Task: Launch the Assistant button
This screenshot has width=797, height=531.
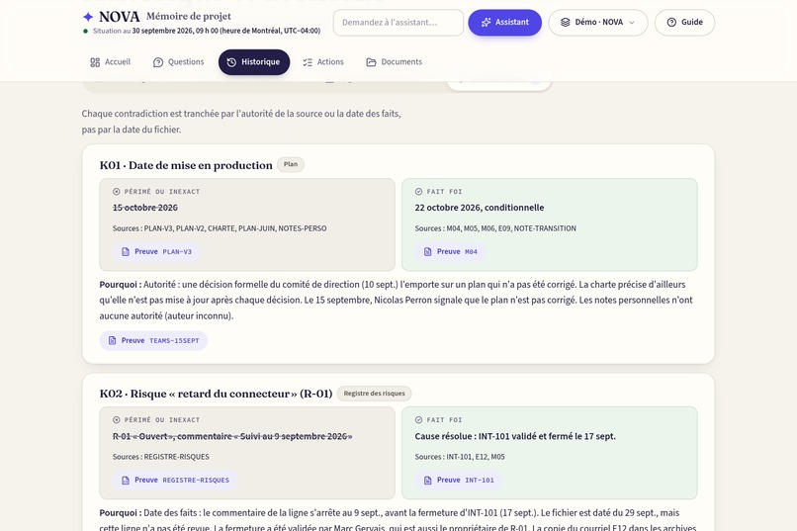Action: 504,23
